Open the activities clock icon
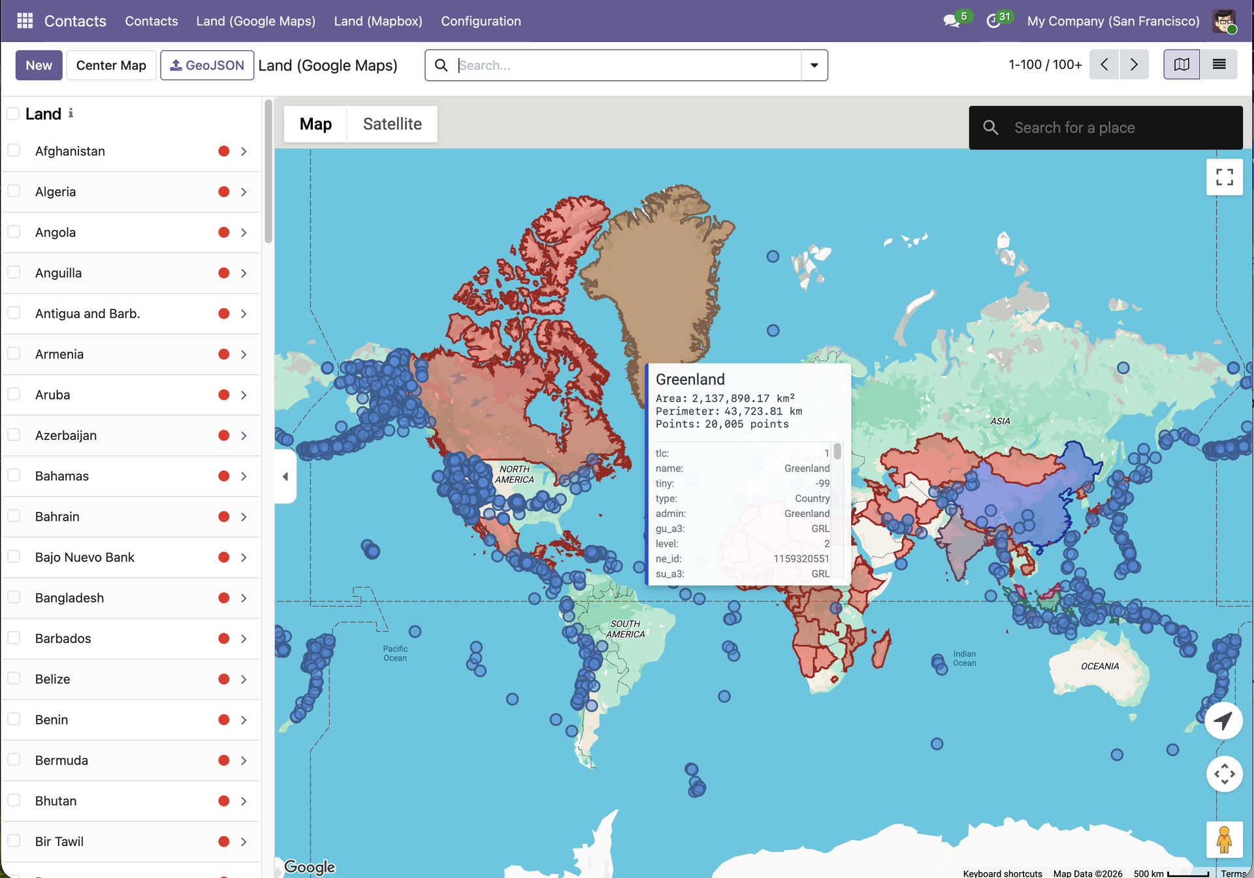 pos(993,21)
